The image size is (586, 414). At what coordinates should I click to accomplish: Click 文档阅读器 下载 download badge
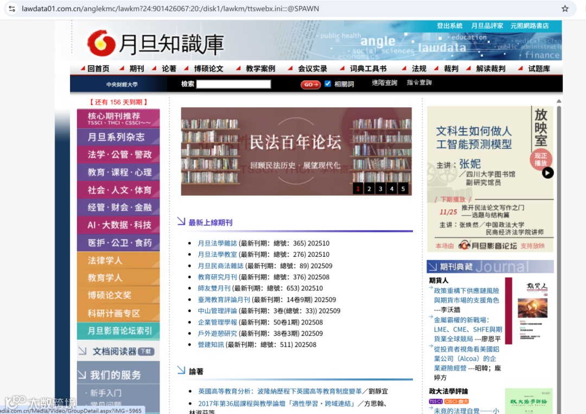click(146, 351)
